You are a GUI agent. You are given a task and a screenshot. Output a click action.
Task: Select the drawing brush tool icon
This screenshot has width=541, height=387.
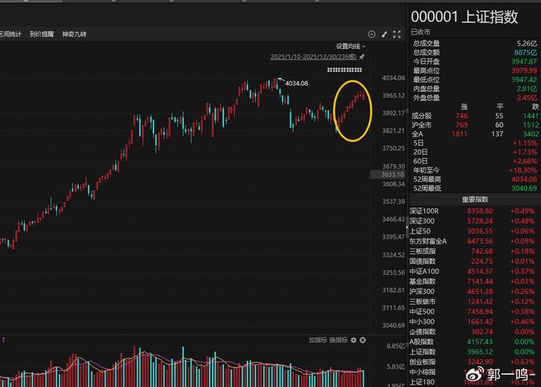click(384, 34)
